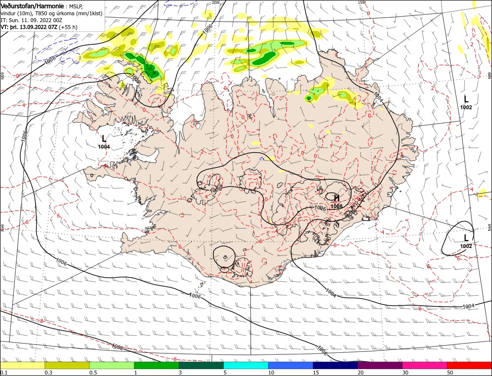Pick the cyan 5–10 legend swatch

[246, 365]
